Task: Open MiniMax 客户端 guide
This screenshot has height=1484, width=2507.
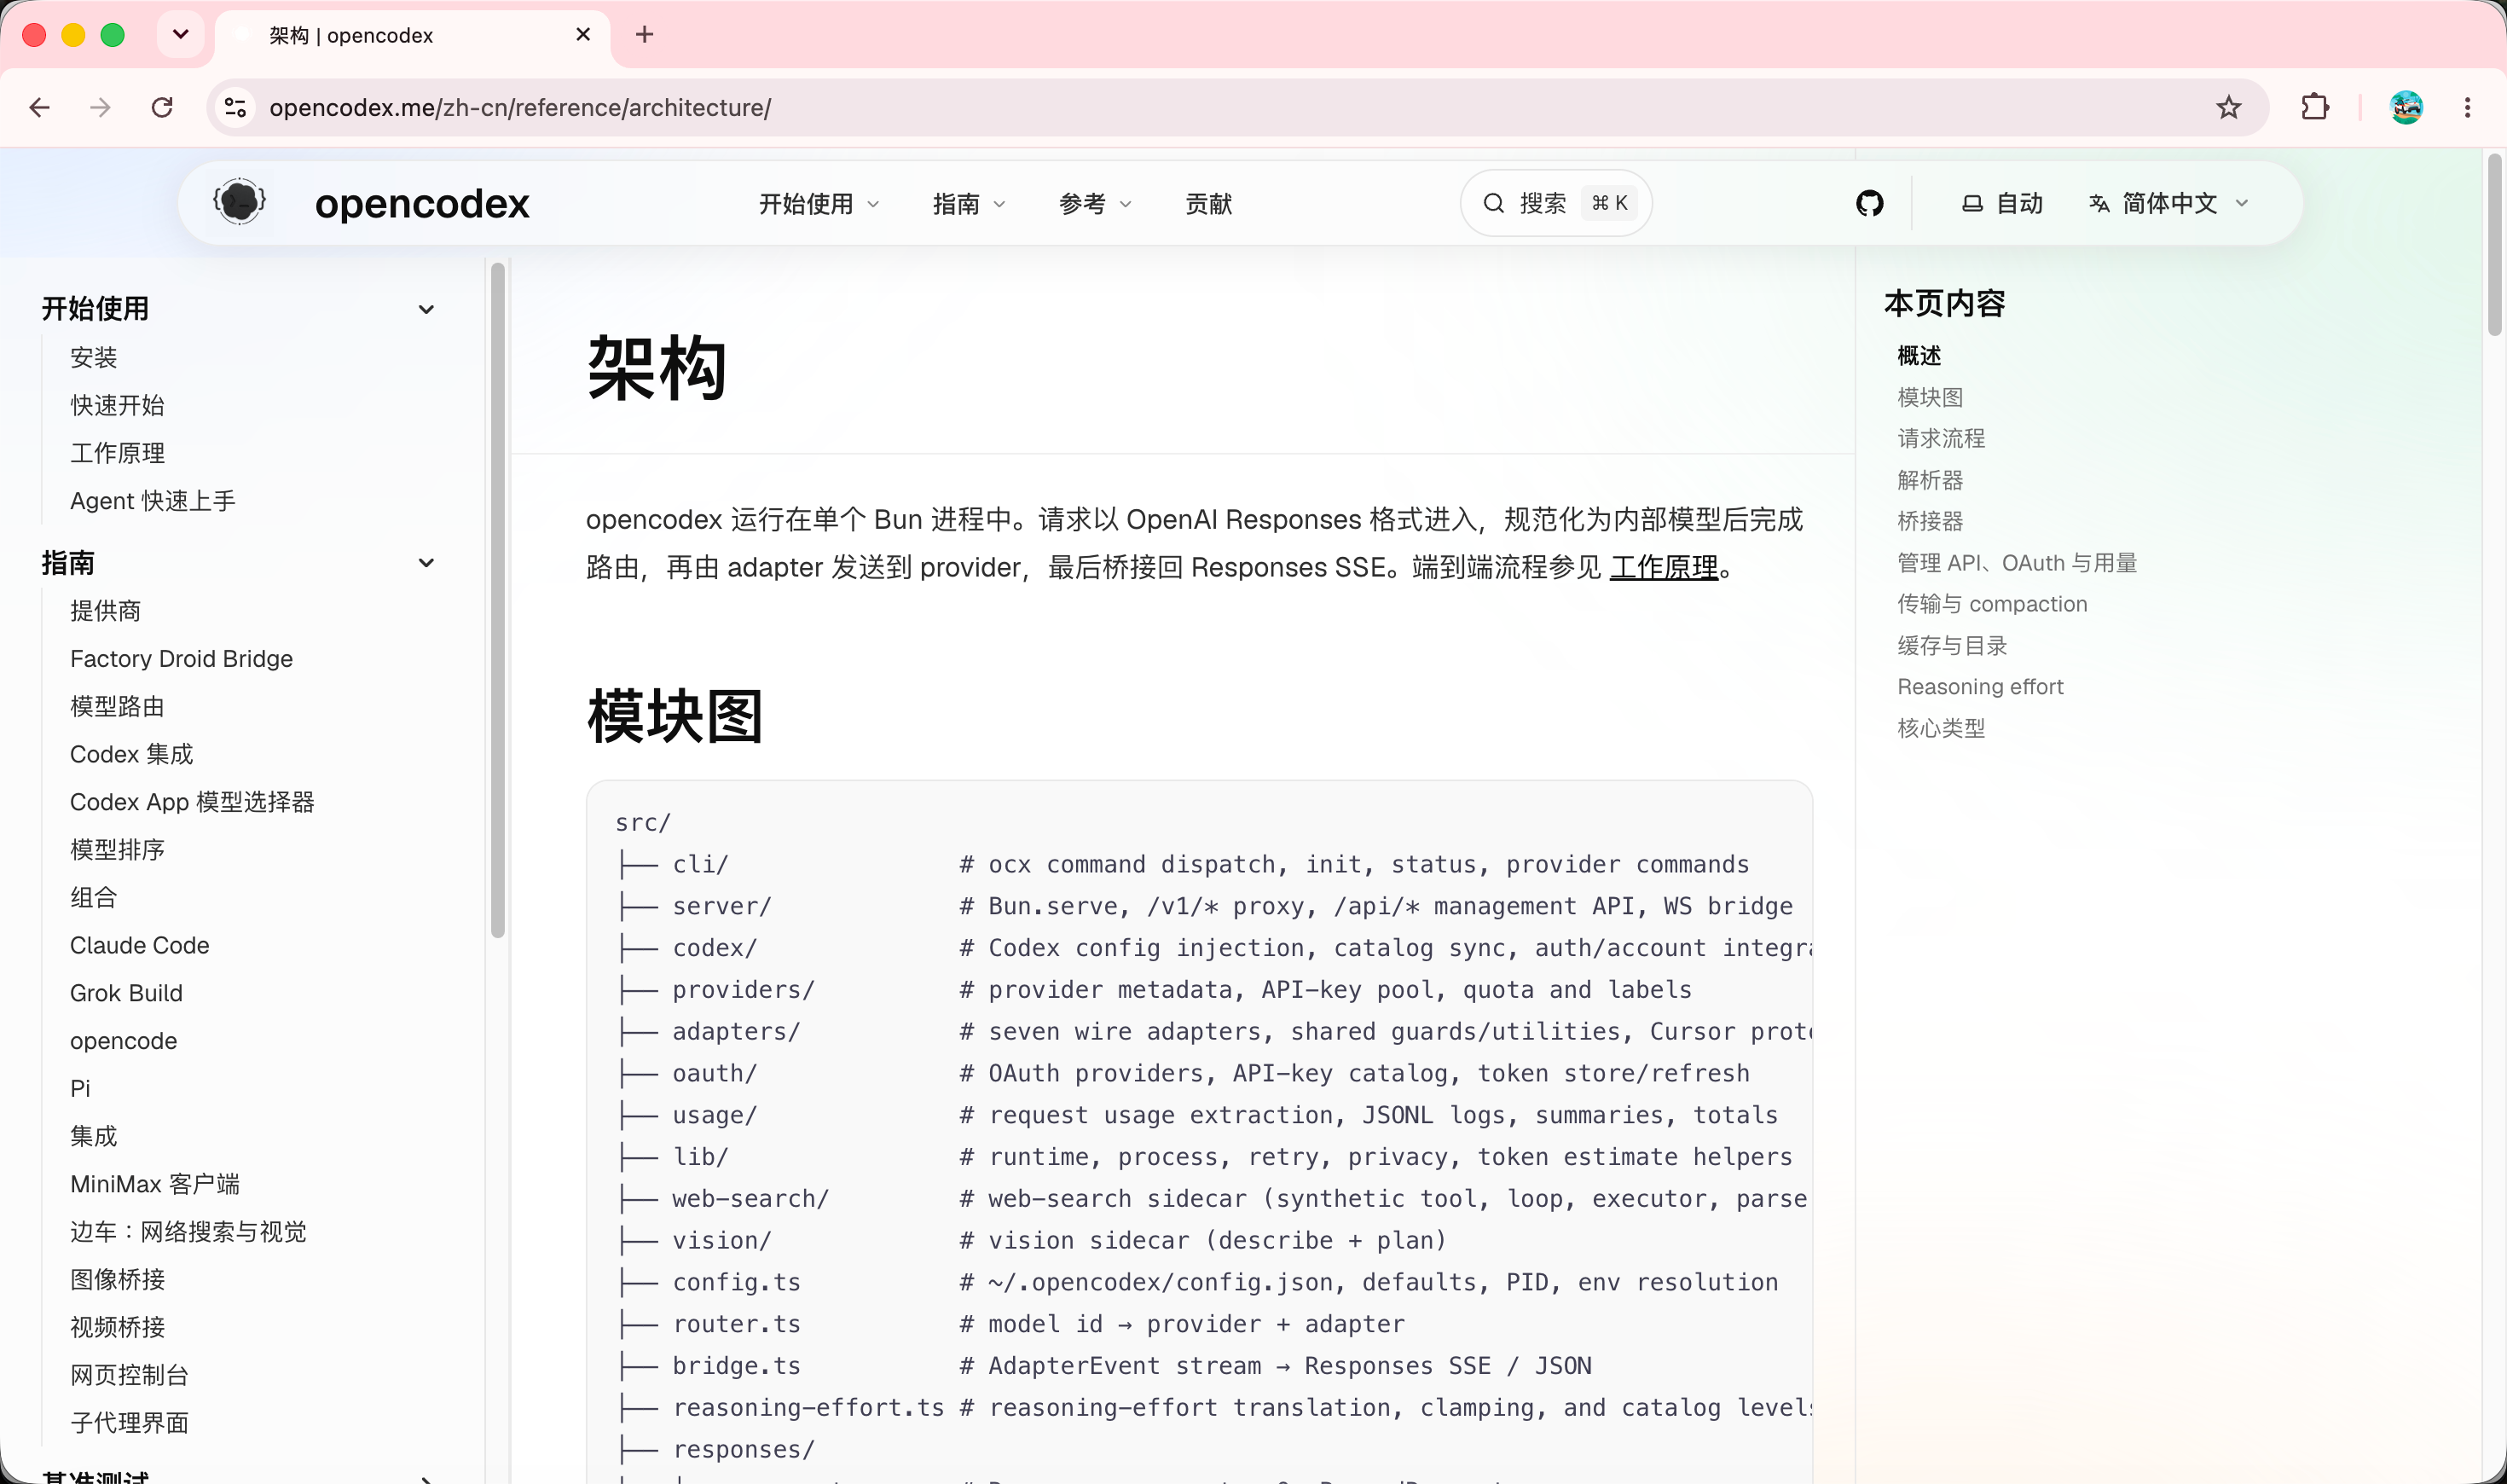Action: (155, 1184)
